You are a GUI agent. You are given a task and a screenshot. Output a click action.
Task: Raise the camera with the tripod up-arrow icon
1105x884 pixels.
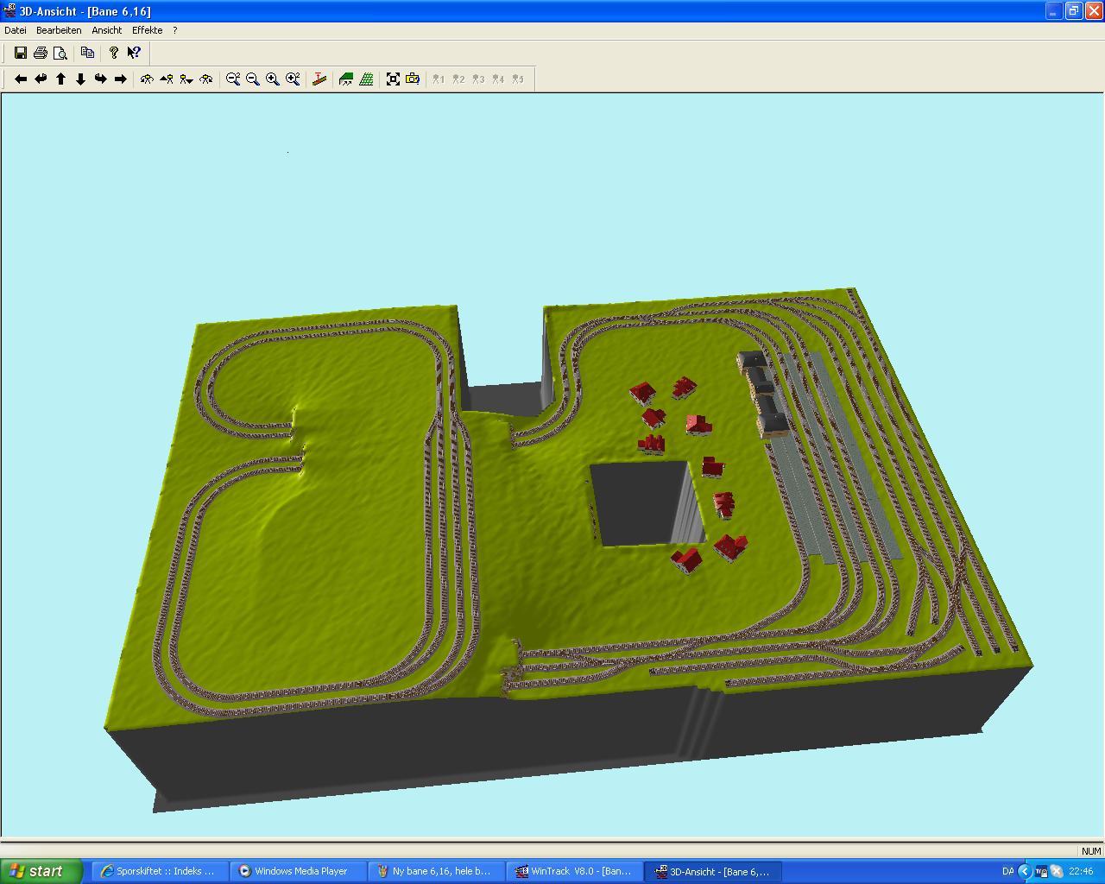(x=167, y=79)
